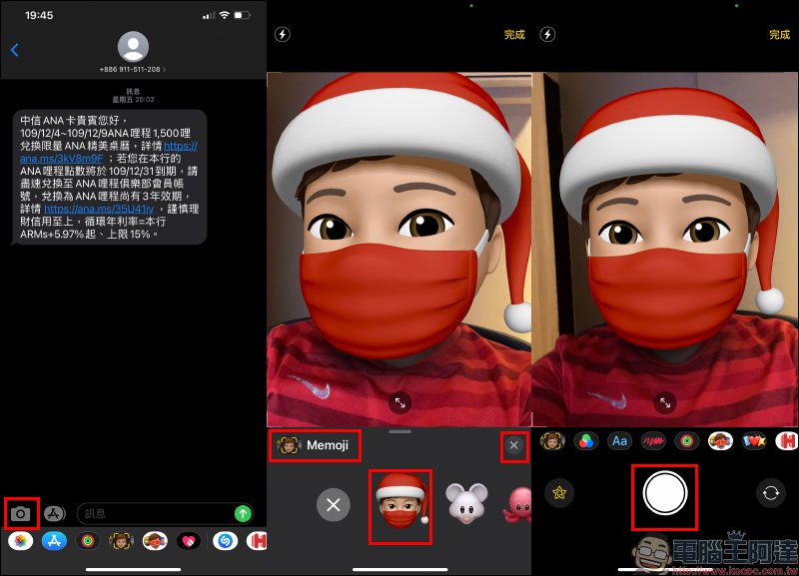The image size is (799, 576).
Task: Tap the camera icon beside the message field
Action: 20,513
